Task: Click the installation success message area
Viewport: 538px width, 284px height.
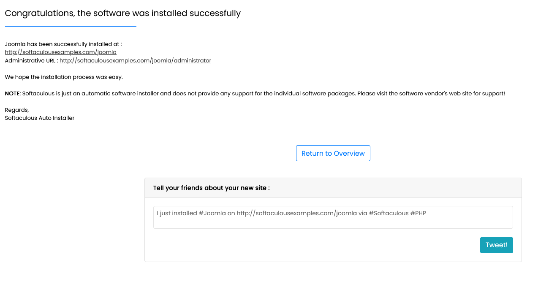Action: point(62,43)
